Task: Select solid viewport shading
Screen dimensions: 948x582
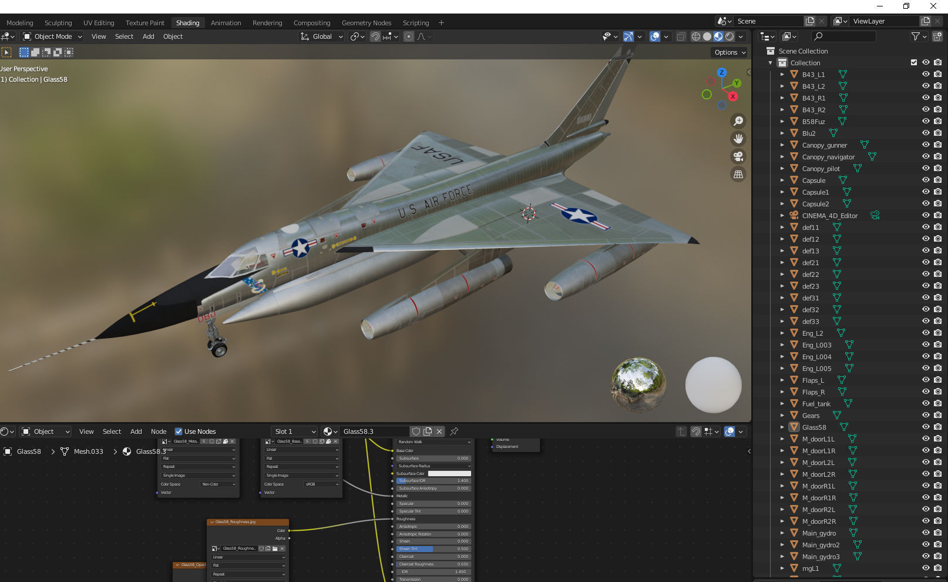Action: click(x=707, y=36)
